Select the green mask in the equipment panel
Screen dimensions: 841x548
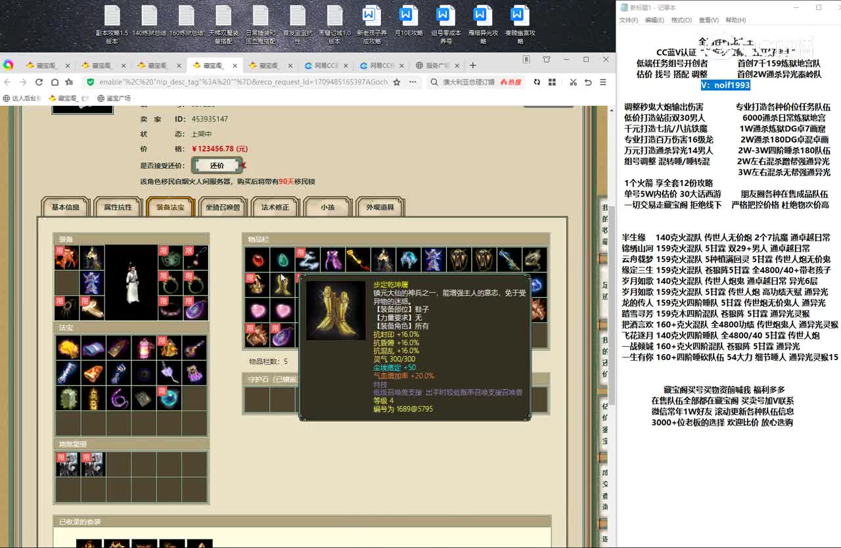(171, 258)
